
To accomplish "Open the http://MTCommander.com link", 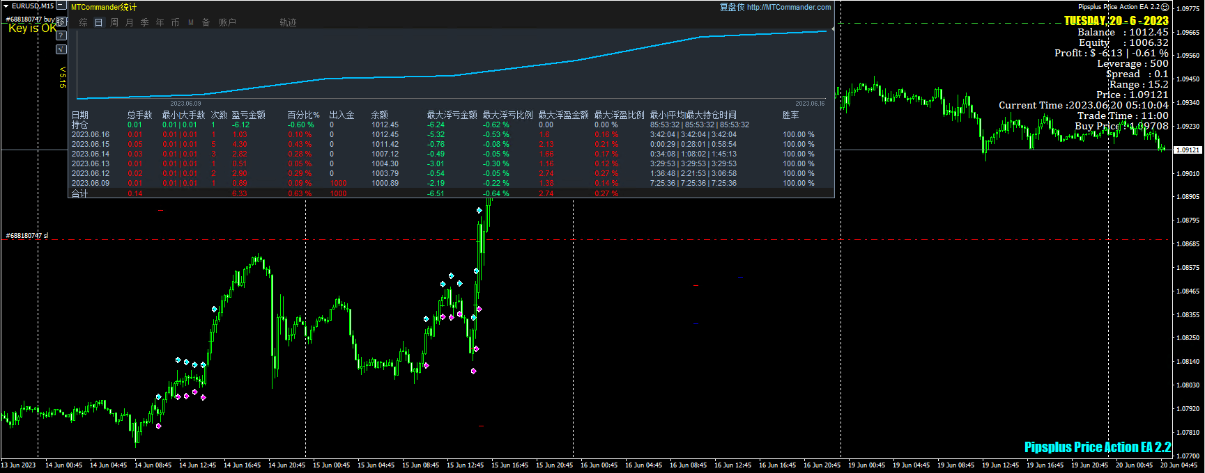I will pyautogui.click(x=788, y=7).
